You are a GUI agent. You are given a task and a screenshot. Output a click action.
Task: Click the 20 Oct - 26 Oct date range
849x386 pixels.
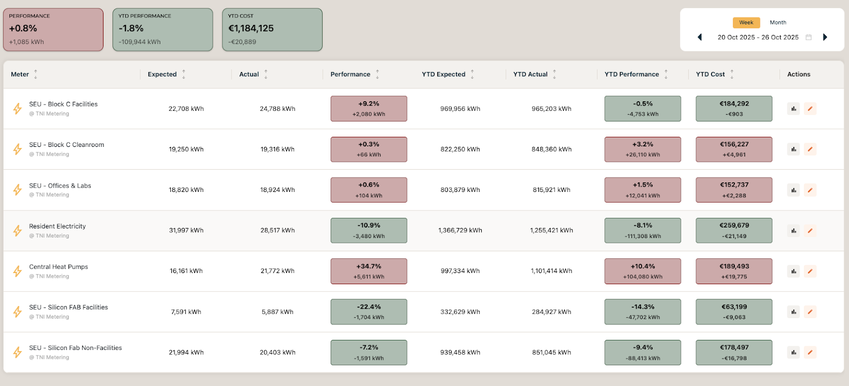point(758,37)
